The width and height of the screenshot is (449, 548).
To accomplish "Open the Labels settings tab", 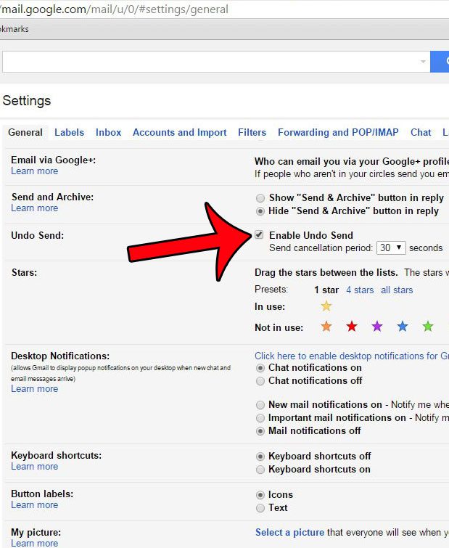I will coord(69,133).
